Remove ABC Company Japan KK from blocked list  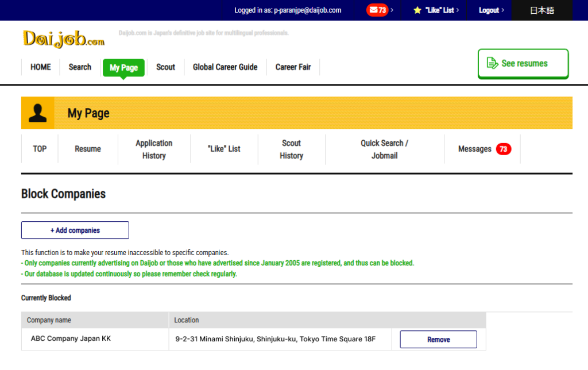point(438,339)
